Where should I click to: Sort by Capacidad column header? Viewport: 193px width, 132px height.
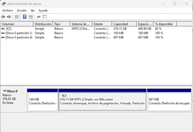(124, 24)
